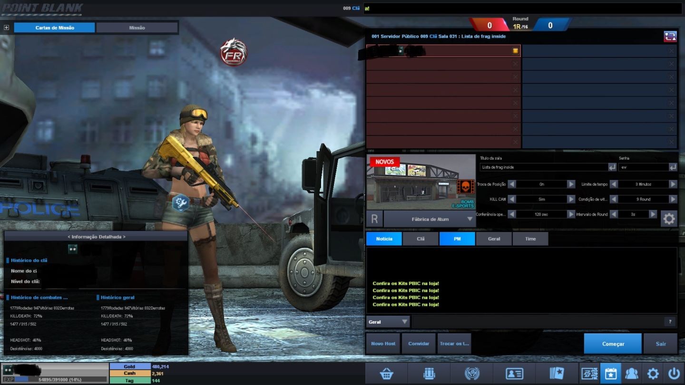Click the Sair button
685x385 pixels.
(x=660, y=344)
